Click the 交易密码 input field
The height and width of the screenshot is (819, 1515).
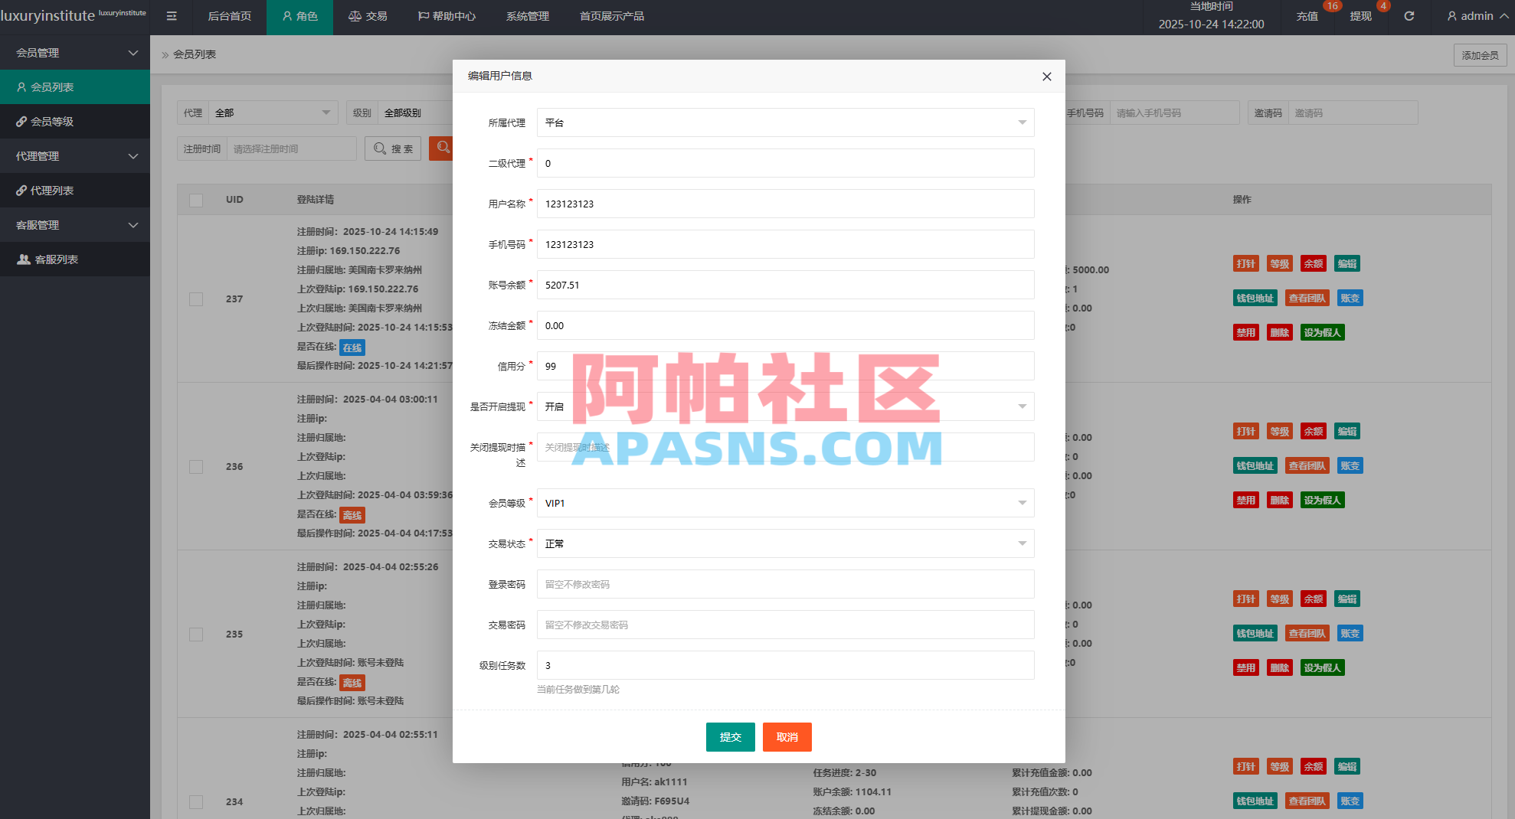click(785, 625)
